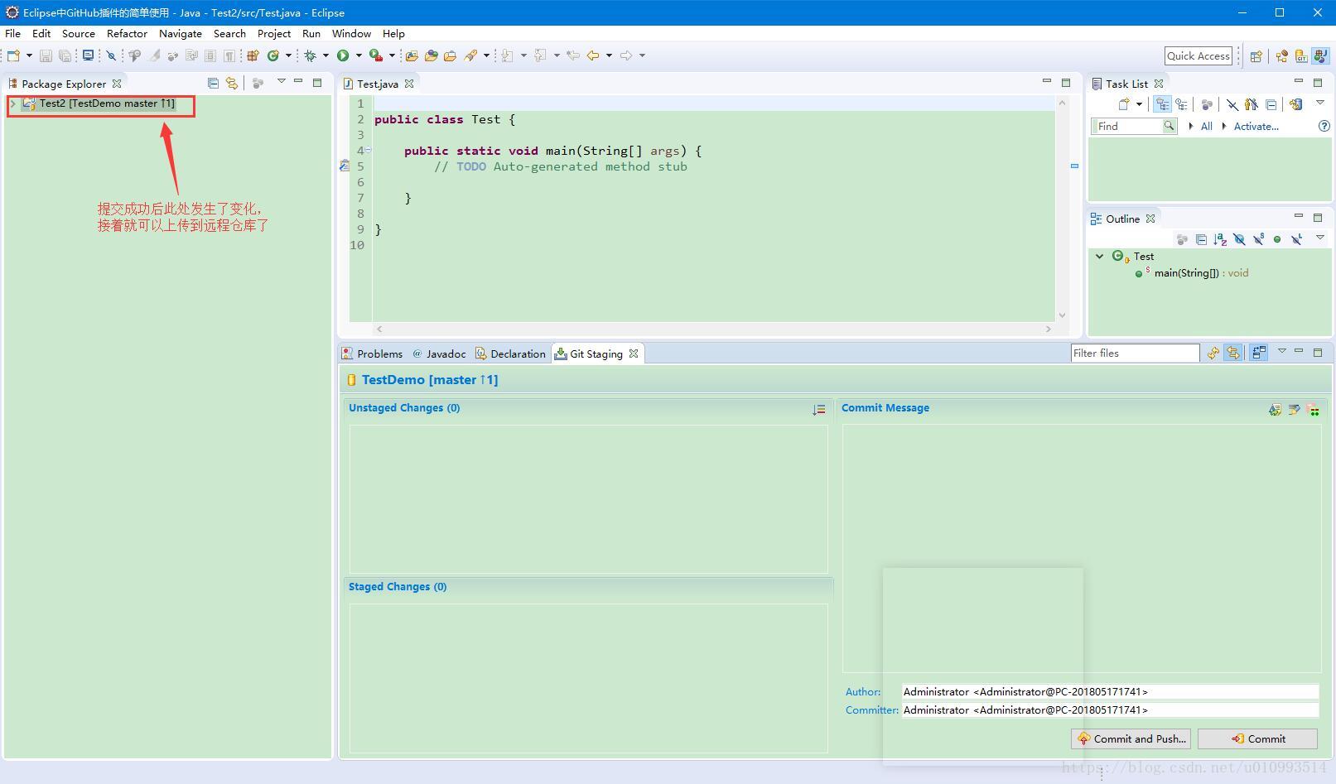Screen dimensions: 1336x784
Task: Open the Outline view menu triangle
Action: pyautogui.click(x=1320, y=238)
